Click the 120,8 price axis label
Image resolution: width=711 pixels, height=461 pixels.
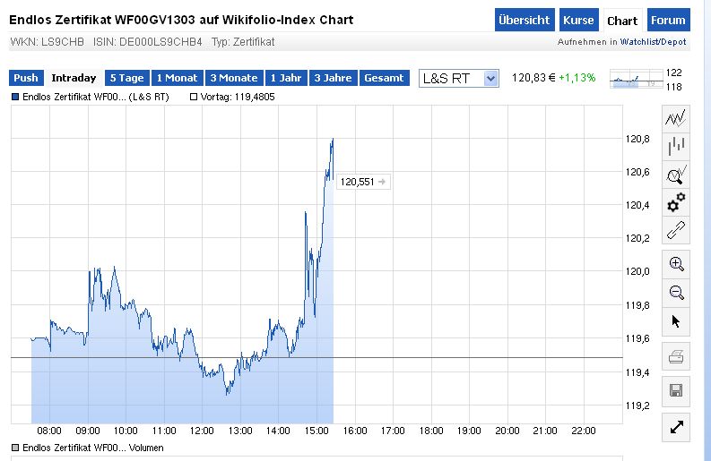pos(637,139)
